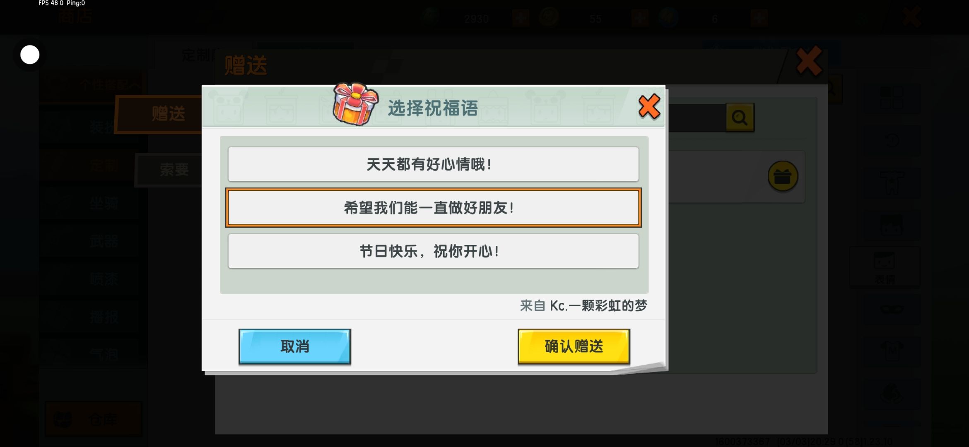
Task: Open the 仓库 warehouse button
Action: (94, 419)
